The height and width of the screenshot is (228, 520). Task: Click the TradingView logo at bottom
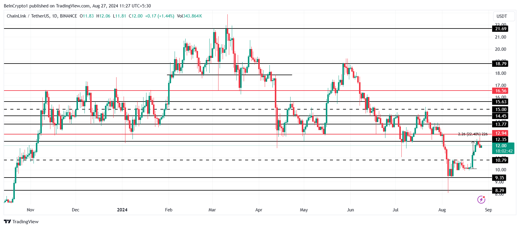pos(21,221)
